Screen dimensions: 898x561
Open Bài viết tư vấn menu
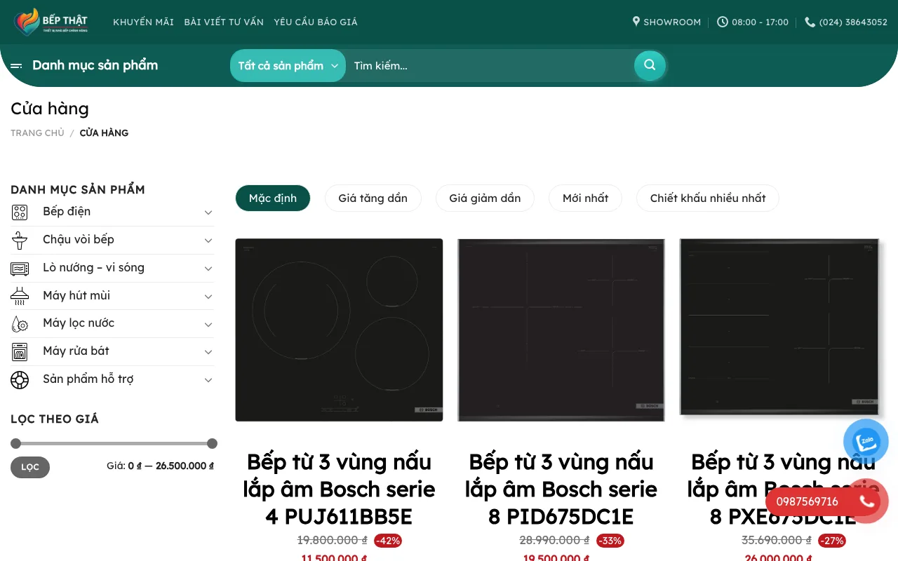(x=224, y=22)
